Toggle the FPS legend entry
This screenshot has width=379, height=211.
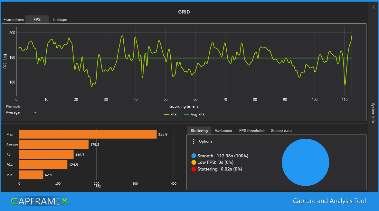(170, 115)
